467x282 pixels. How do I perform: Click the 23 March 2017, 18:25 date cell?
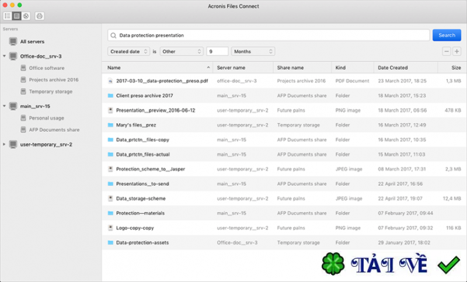coord(402,81)
